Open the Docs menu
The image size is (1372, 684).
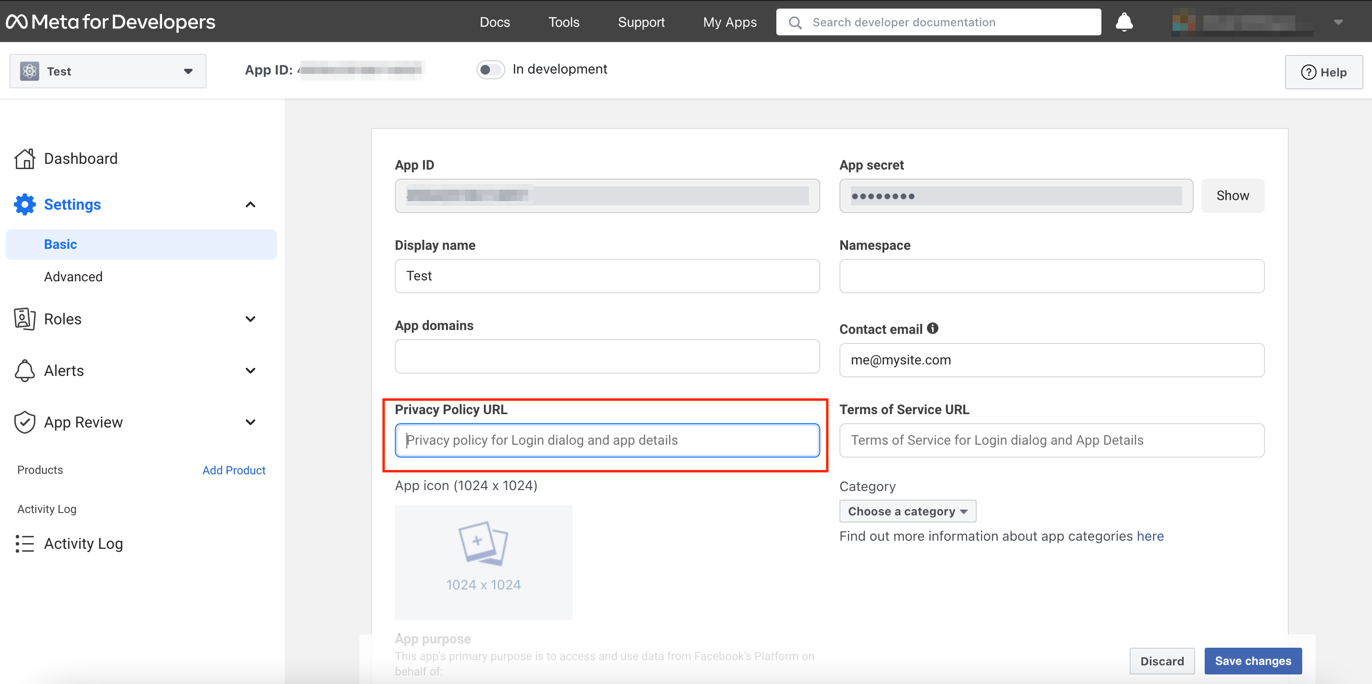pyautogui.click(x=494, y=22)
